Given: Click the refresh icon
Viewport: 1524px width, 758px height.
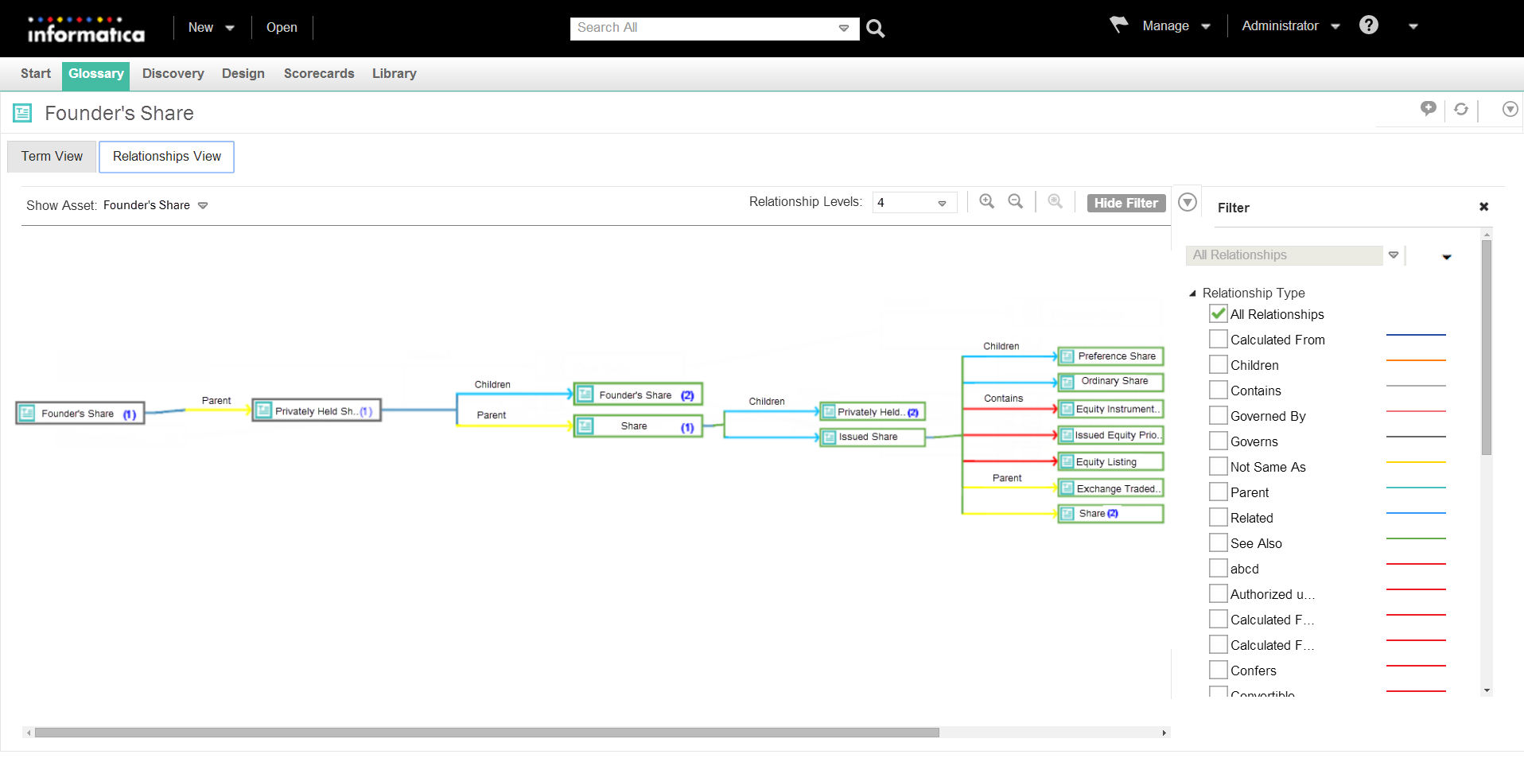Looking at the screenshot, I should [1461, 109].
